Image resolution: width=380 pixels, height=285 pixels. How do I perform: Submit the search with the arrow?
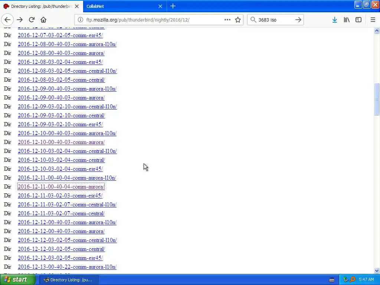298,20
